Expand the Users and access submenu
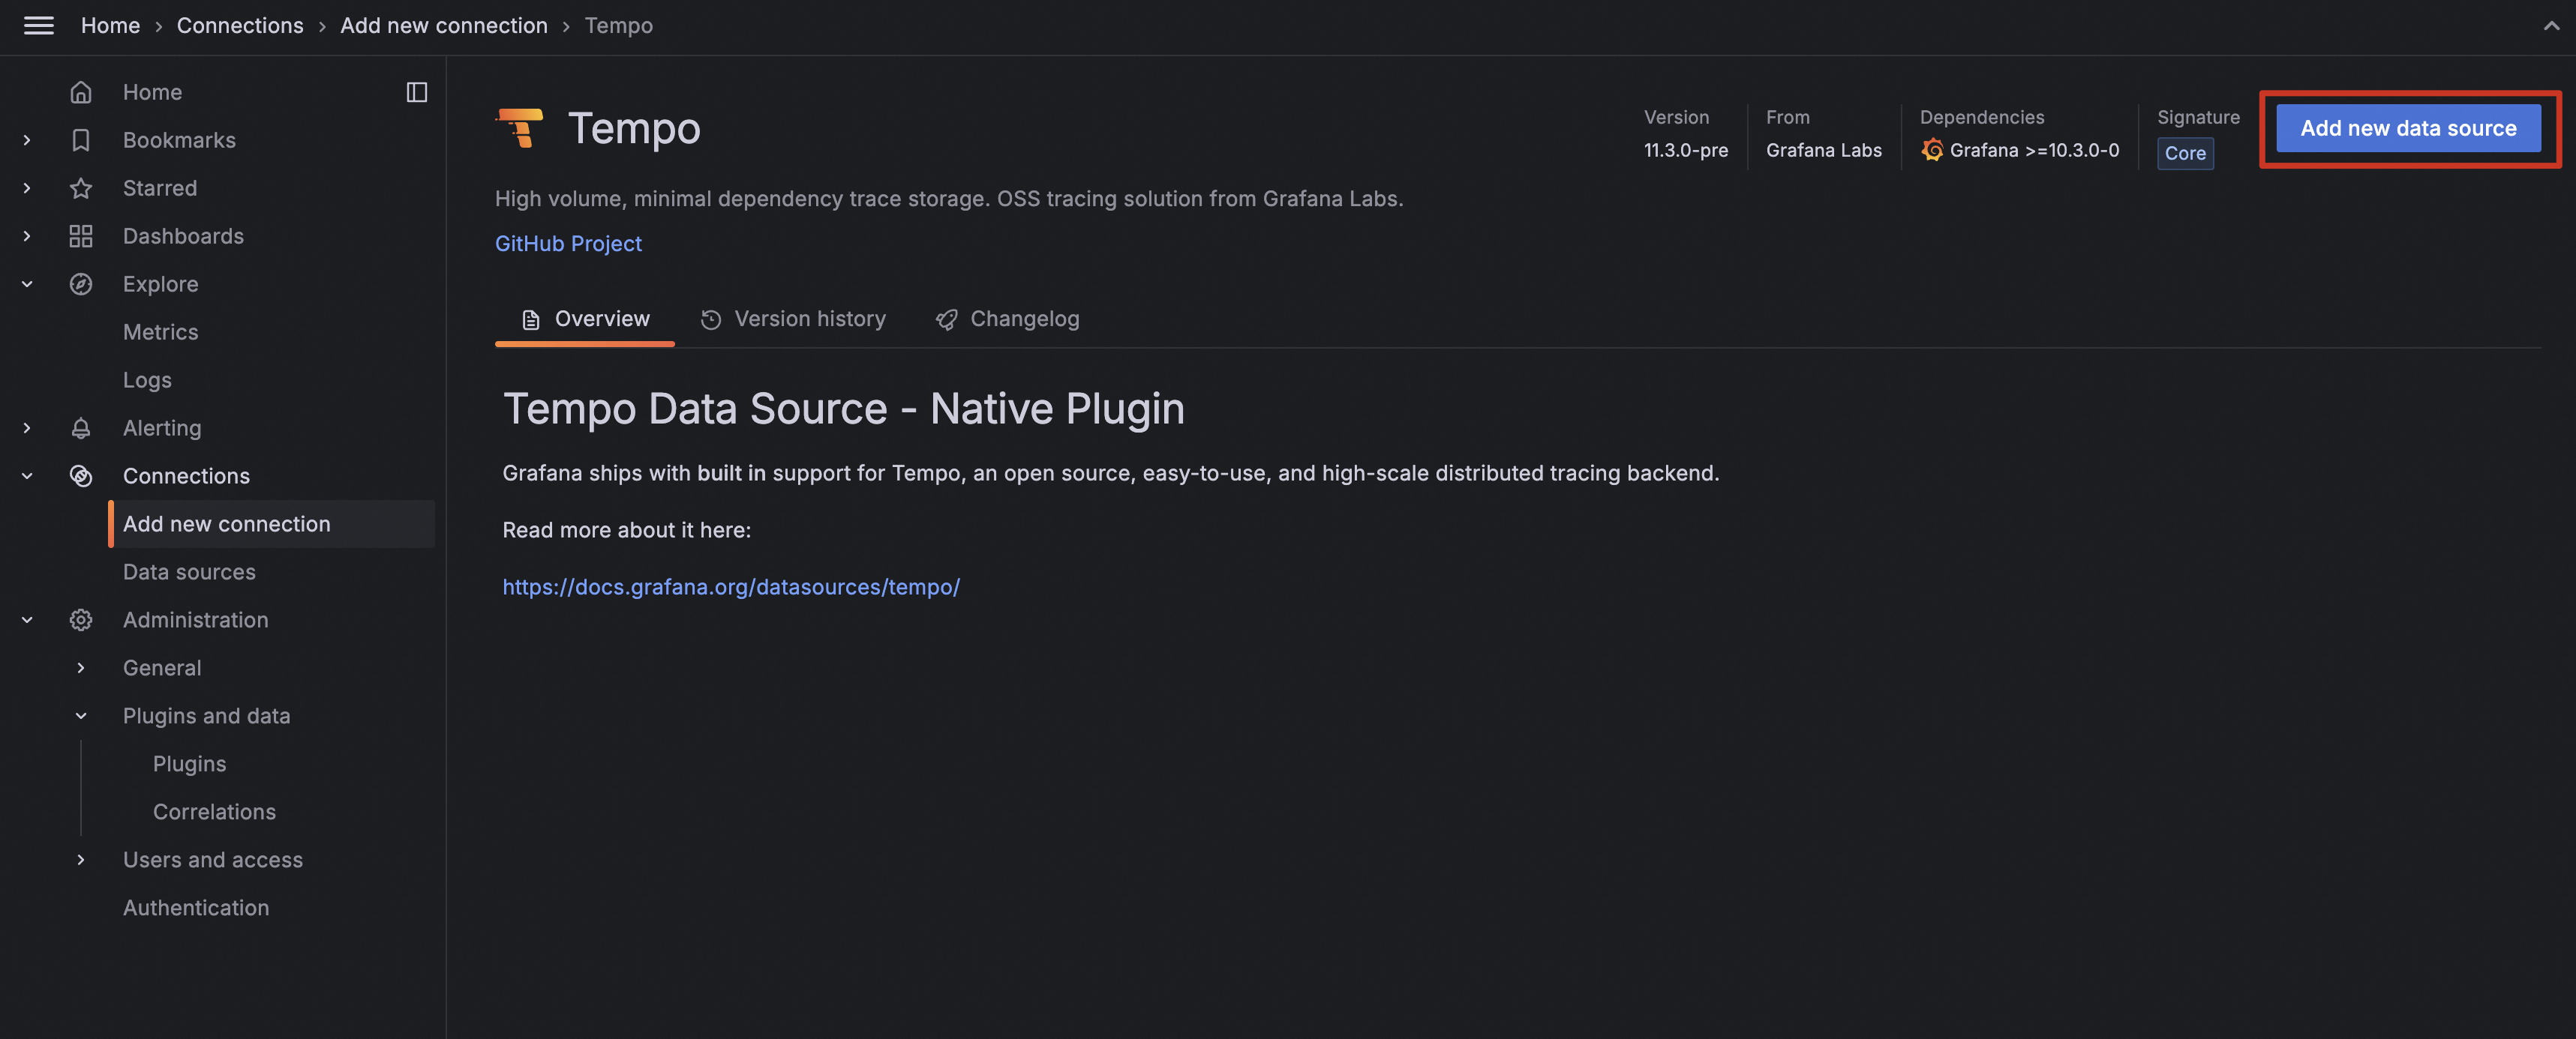2576x1039 pixels. click(81, 859)
